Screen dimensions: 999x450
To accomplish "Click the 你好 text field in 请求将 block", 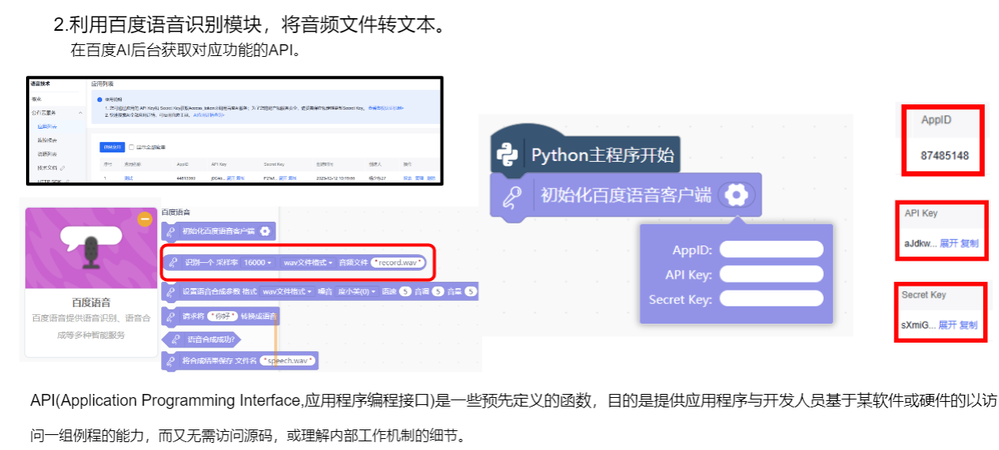I will pos(223,317).
